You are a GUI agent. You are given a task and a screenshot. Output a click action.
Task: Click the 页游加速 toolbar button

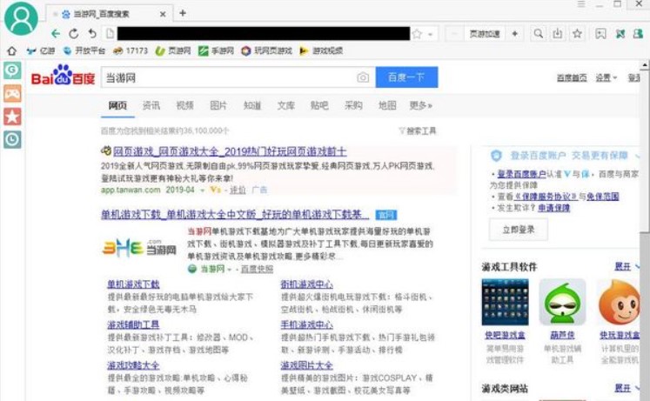[484, 34]
